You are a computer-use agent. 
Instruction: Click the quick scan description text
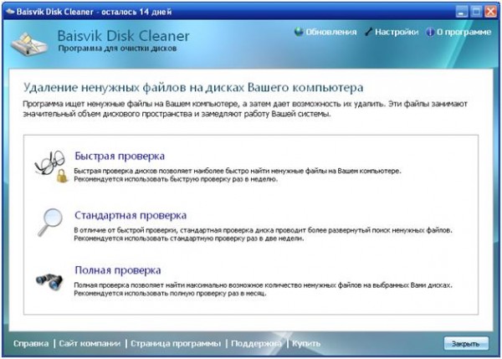pos(238,175)
